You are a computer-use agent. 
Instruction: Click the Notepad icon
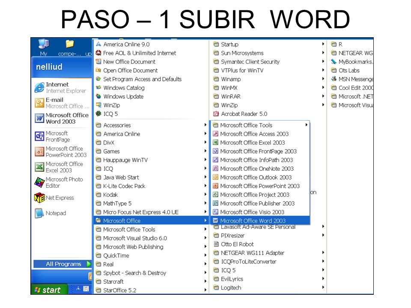click(39, 213)
